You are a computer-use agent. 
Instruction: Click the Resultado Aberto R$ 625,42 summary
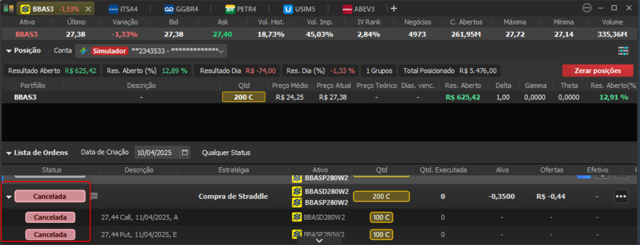pyautogui.click(x=52, y=70)
